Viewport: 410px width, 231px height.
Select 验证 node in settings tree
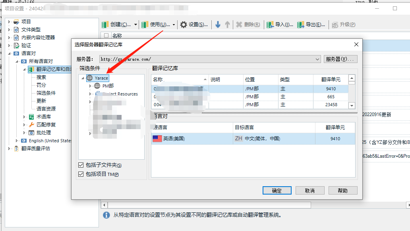point(26,45)
